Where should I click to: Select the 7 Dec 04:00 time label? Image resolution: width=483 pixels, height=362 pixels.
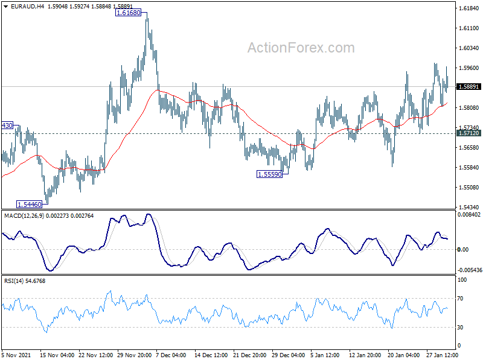171,355
